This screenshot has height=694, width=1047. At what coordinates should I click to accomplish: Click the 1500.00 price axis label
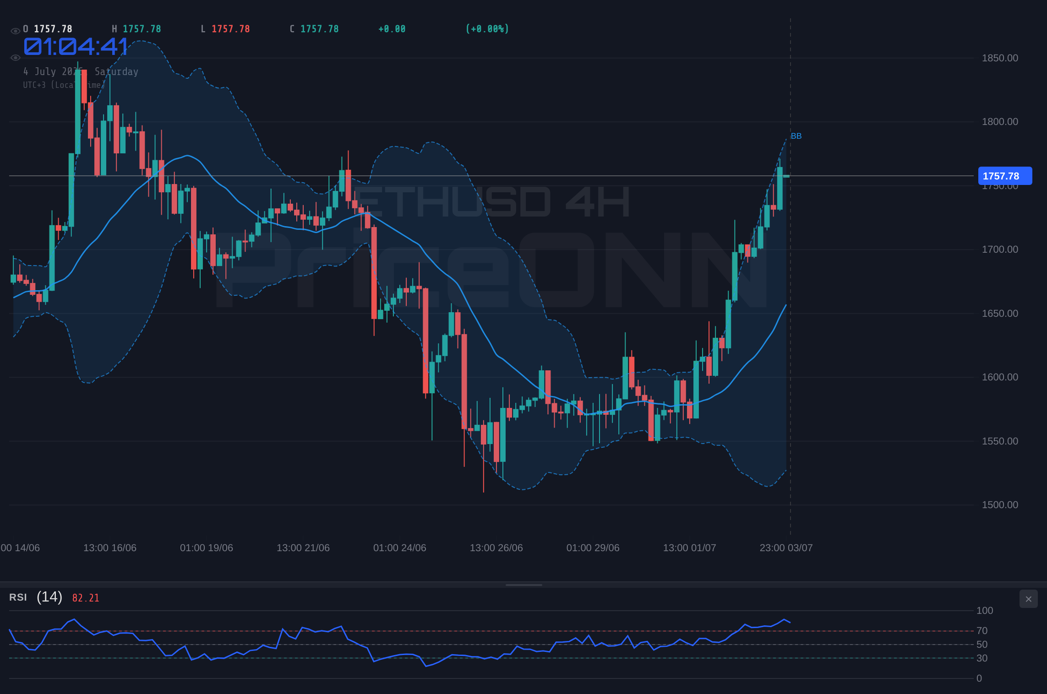tap(1000, 505)
